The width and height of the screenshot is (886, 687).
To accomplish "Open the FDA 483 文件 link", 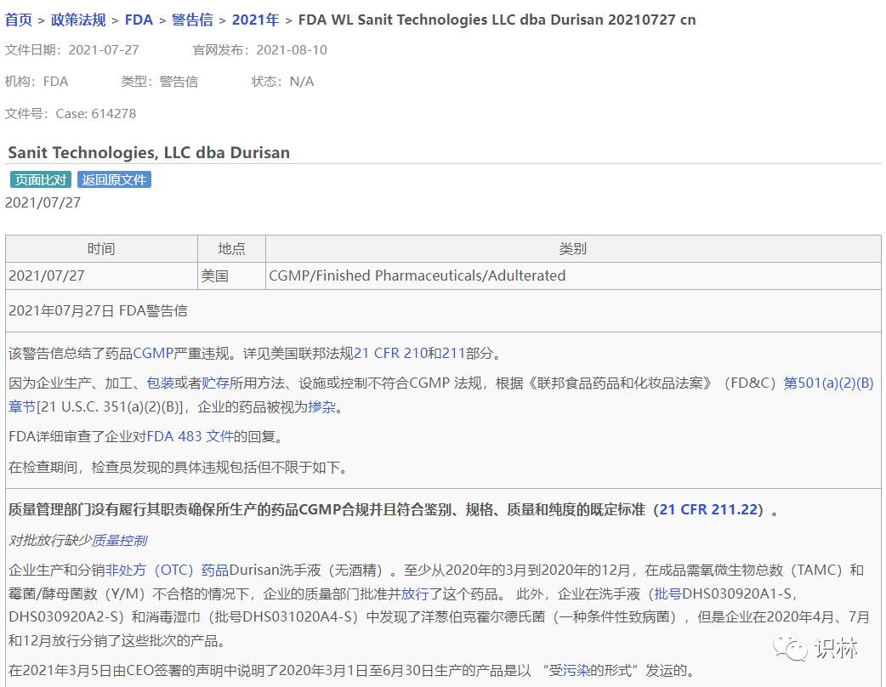I will 190,437.
